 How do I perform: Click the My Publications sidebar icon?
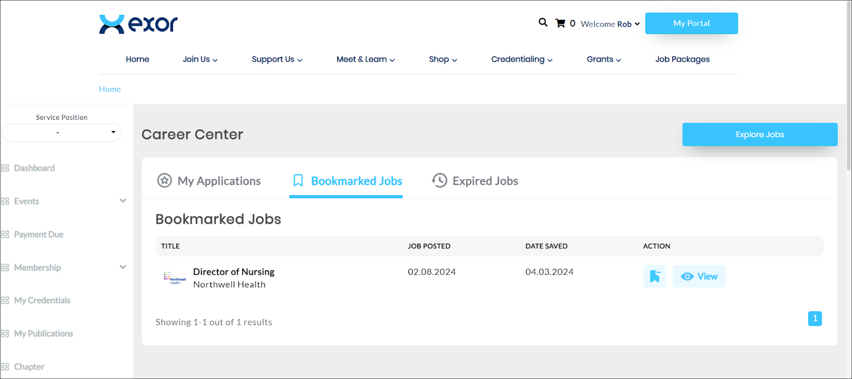tap(5, 334)
